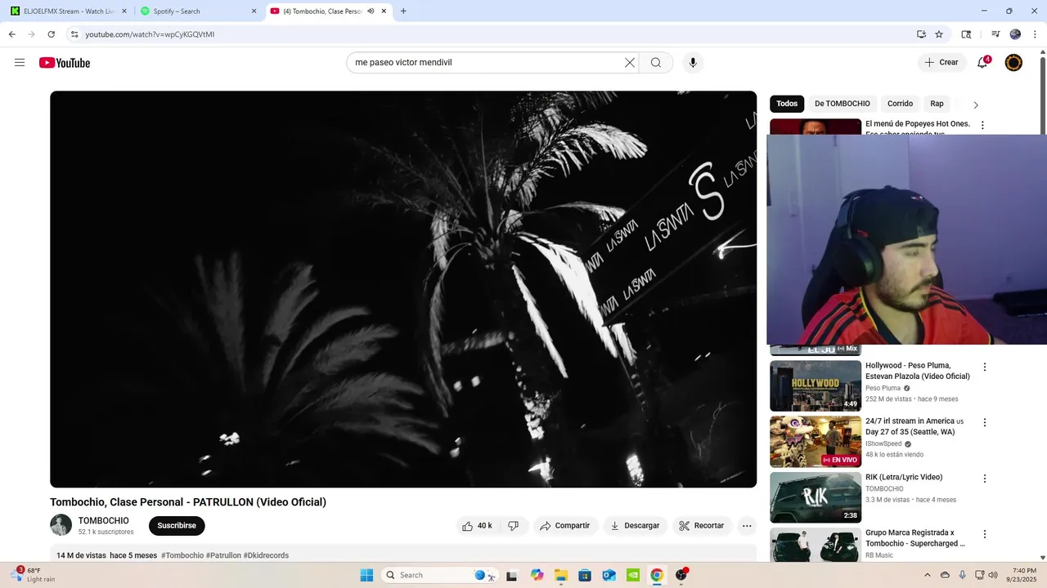View site information icon in address bar
The image size is (1047, 588).
click(x=74, y=34)
